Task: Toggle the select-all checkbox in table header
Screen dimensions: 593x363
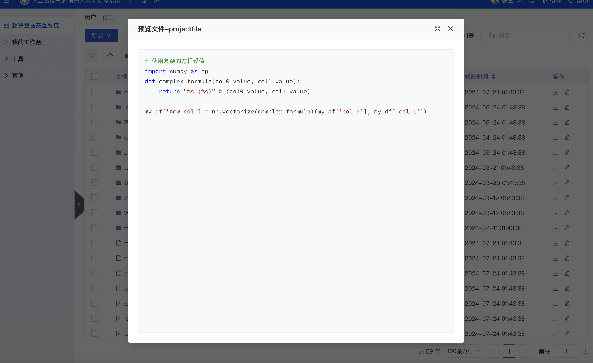Action: click(95, 77)
